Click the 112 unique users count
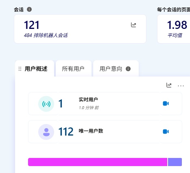190x173 pixels. 66,131
